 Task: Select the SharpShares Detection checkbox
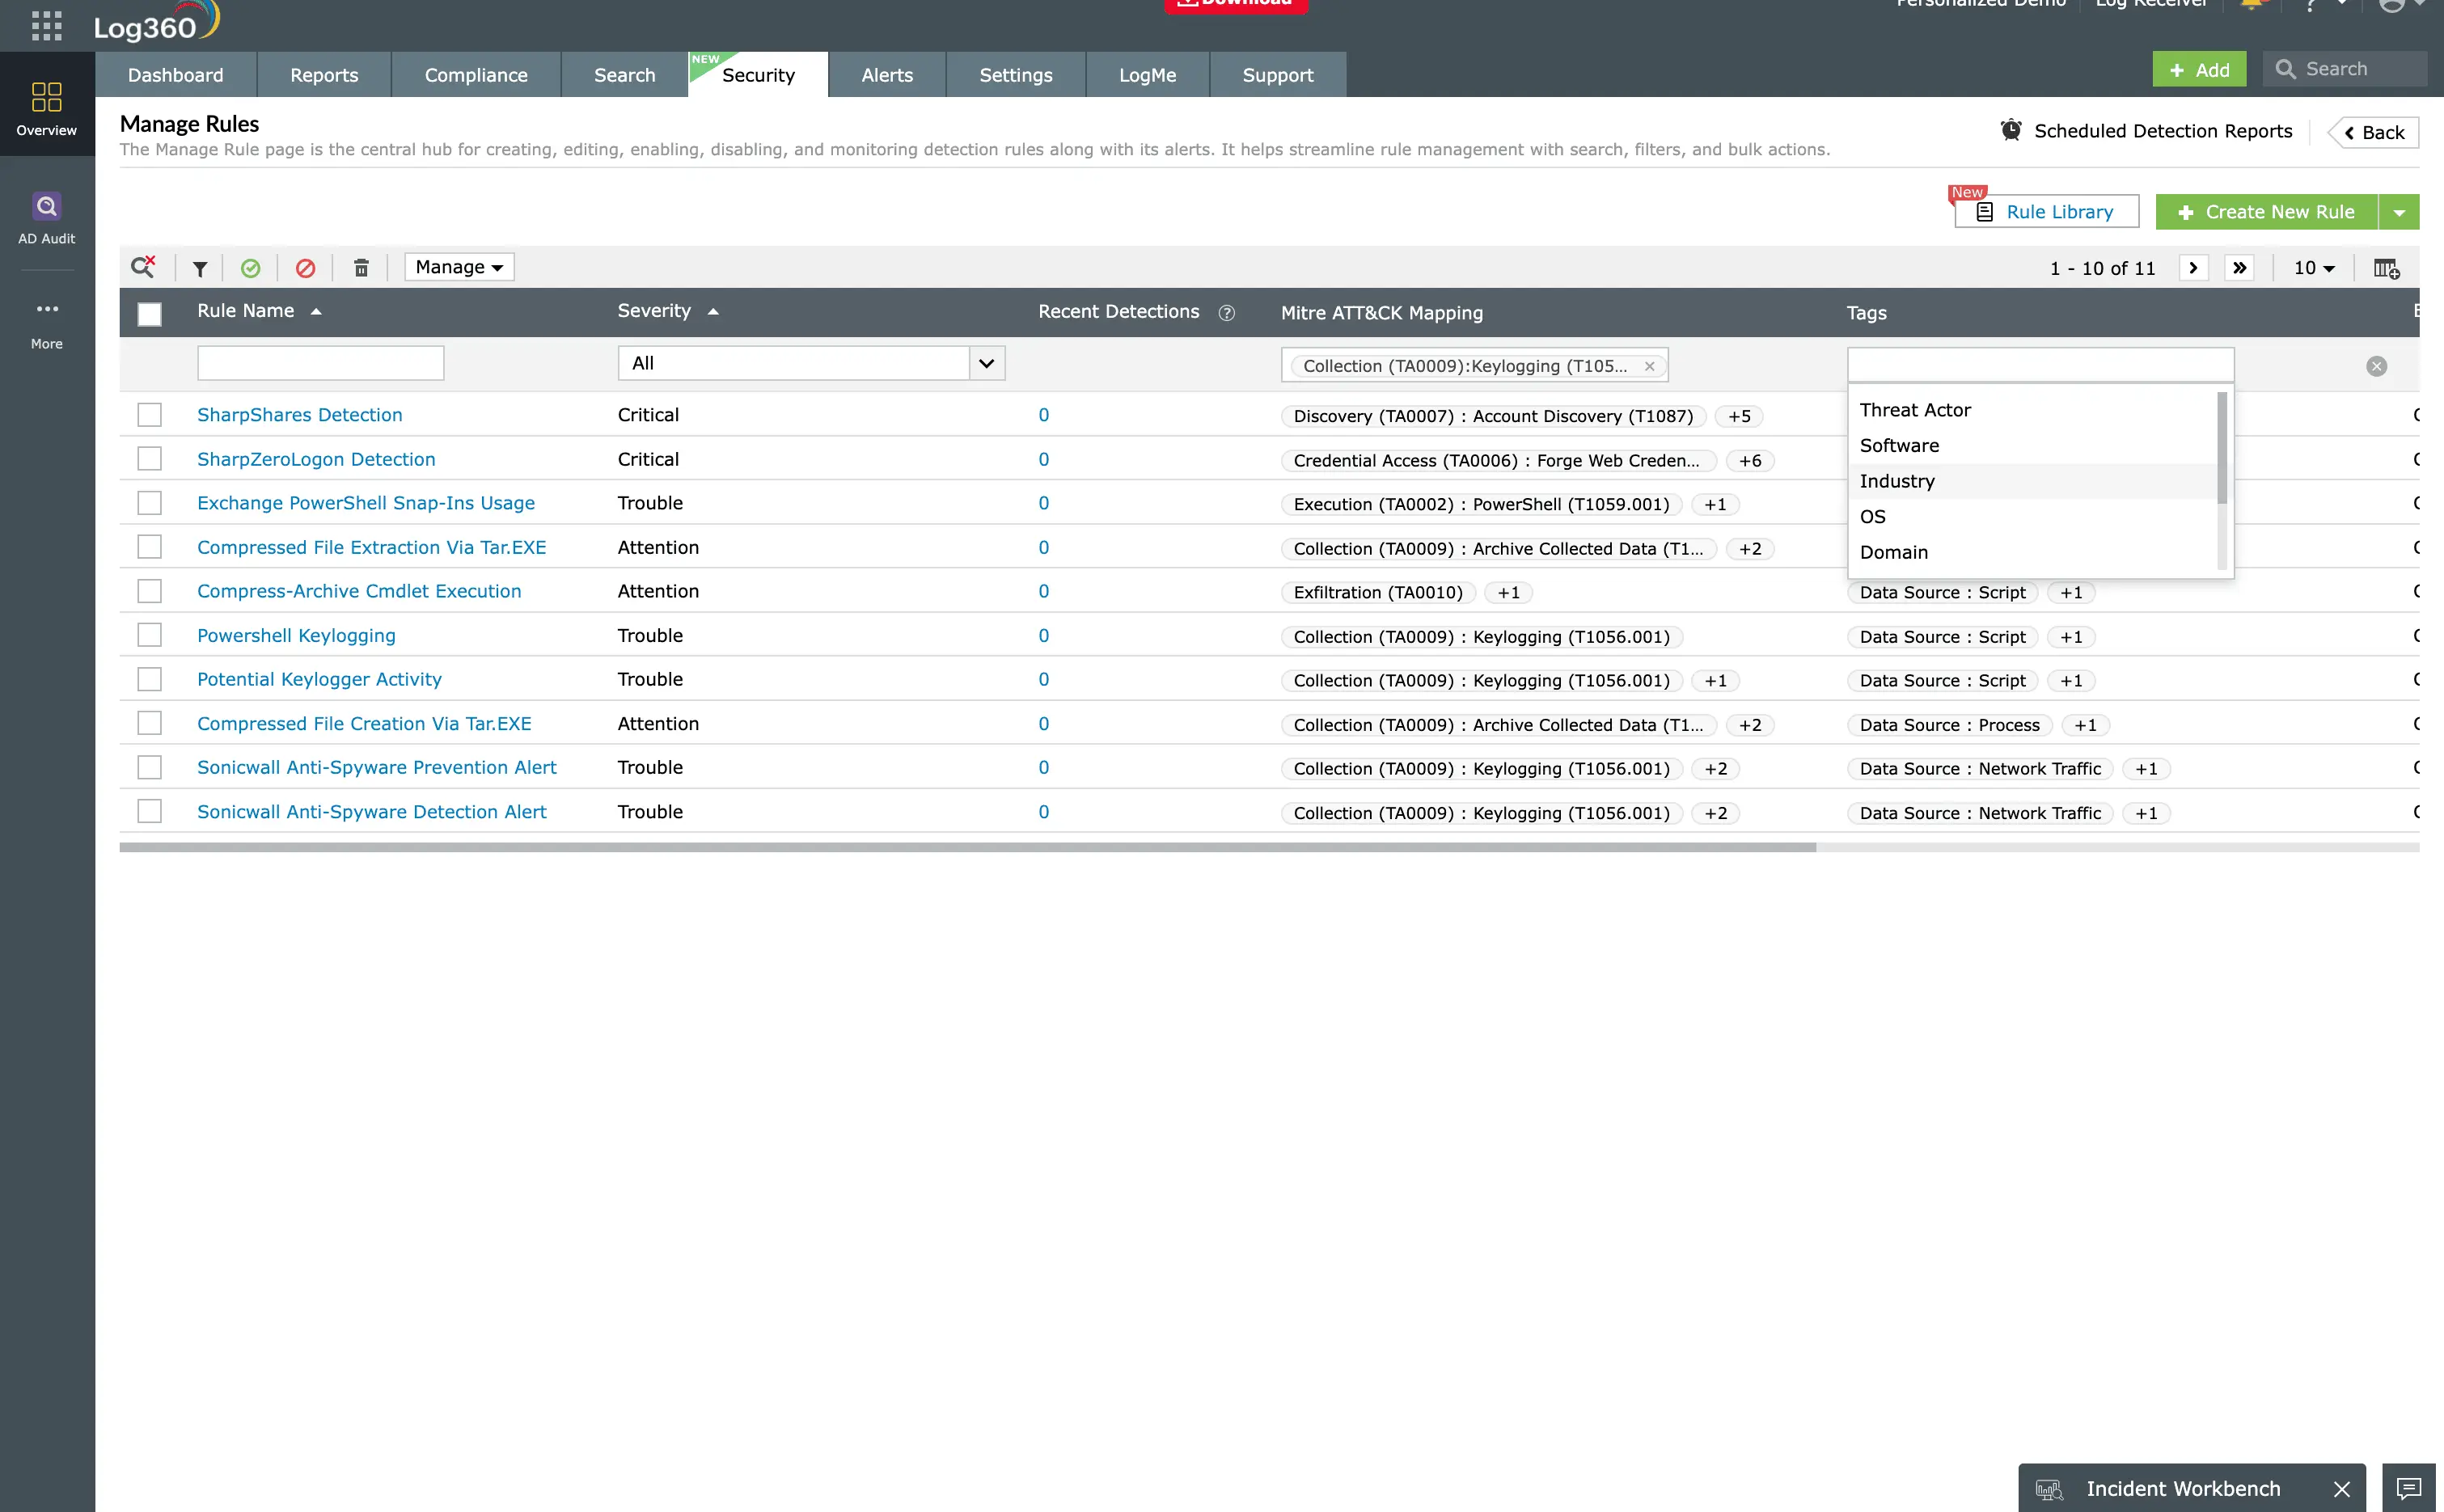pos(149,415)
